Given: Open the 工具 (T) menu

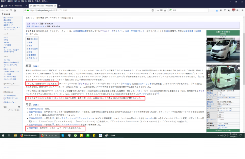Looking at the screenshot, I should 38,1.
